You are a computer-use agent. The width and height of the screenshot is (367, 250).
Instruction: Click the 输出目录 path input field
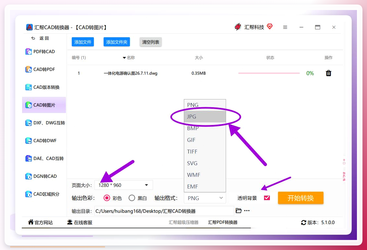tap(164, 211)
